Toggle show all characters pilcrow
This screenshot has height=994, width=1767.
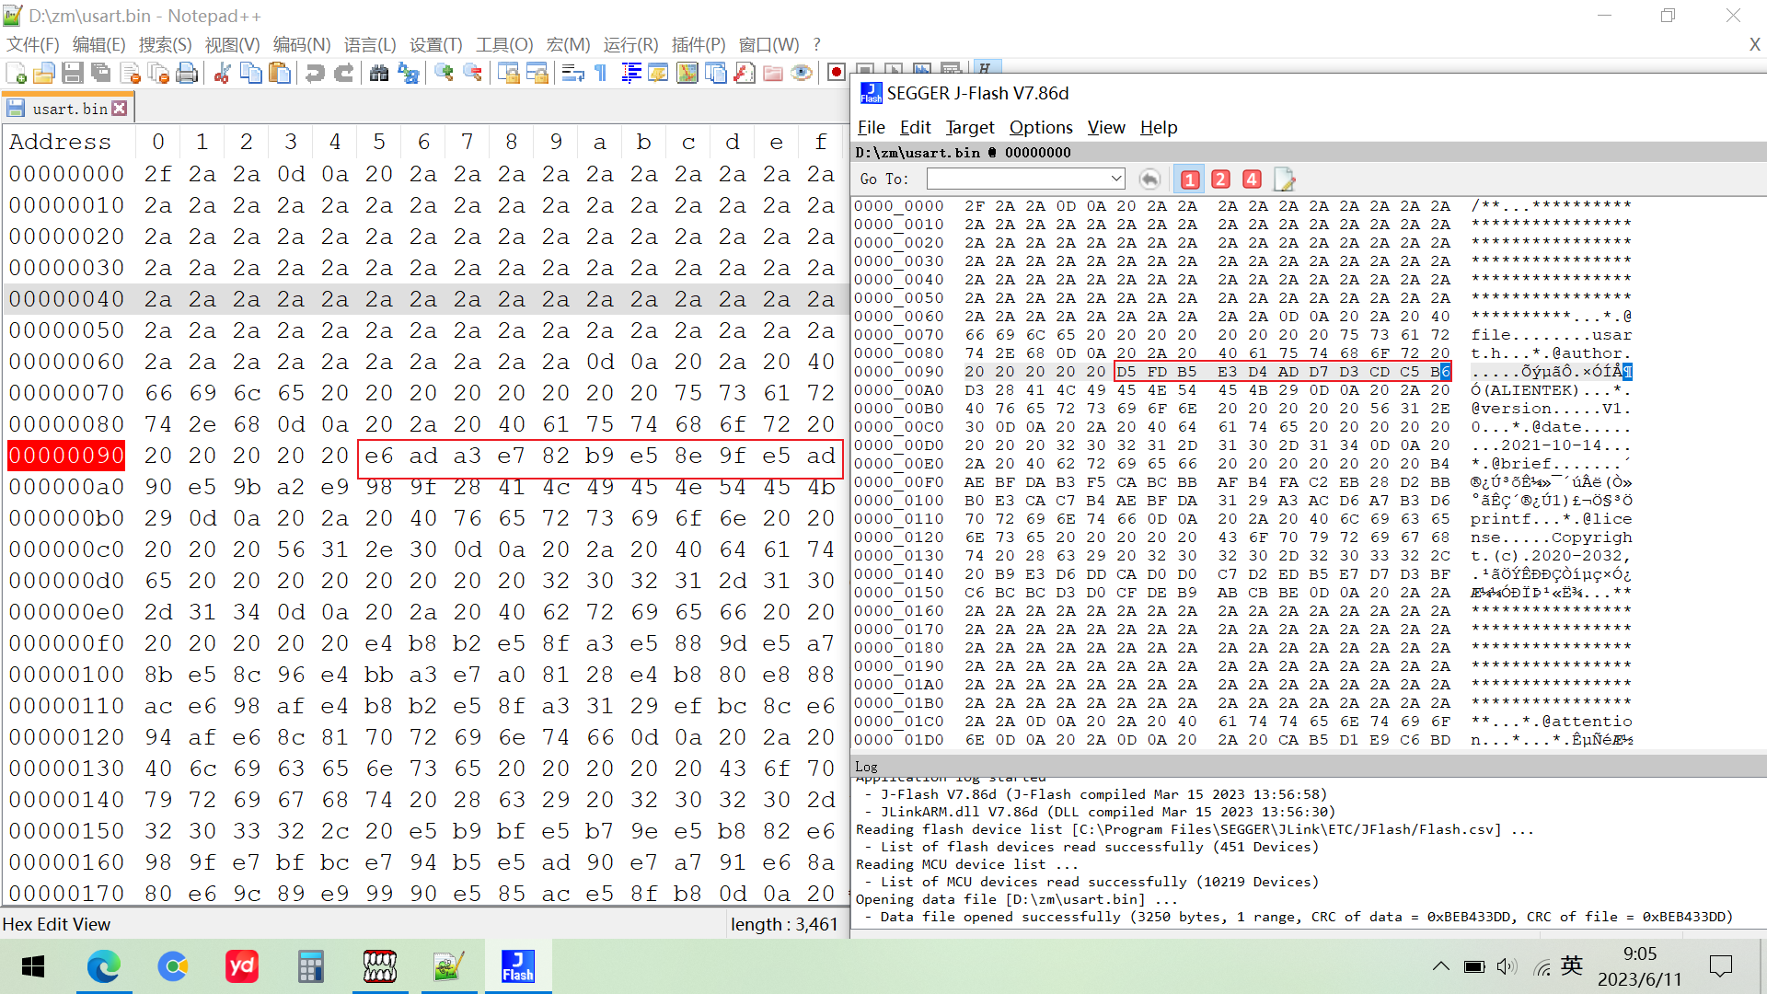point(601,73)
